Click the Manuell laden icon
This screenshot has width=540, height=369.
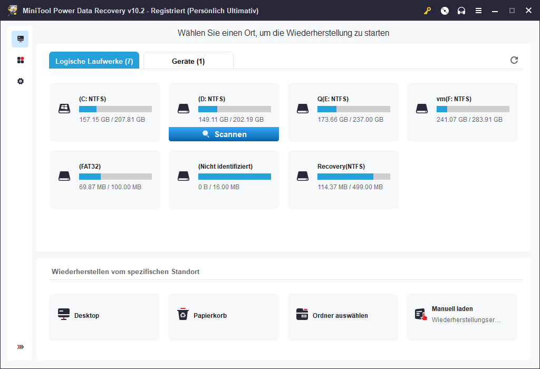[421, 314]
